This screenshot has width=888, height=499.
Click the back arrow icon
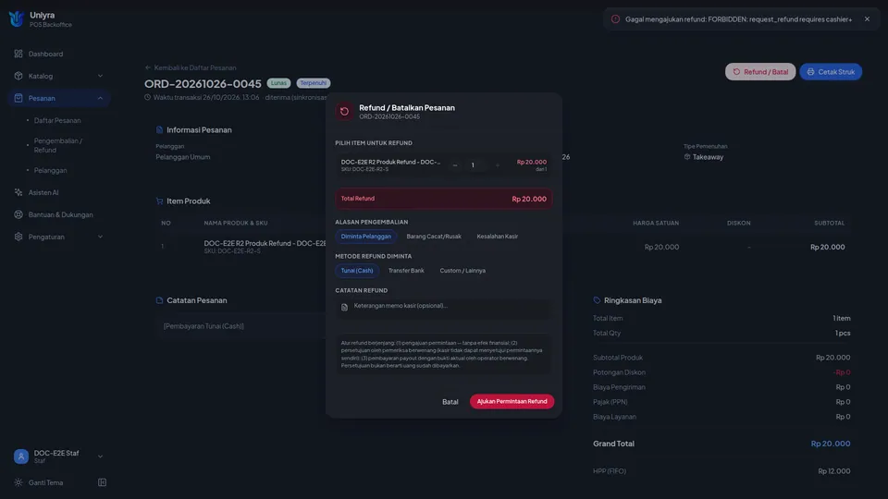click(x=148, y=67)
